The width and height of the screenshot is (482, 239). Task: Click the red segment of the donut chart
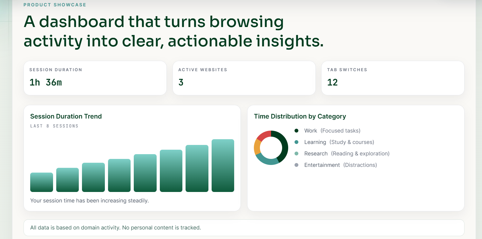point(264,134)
